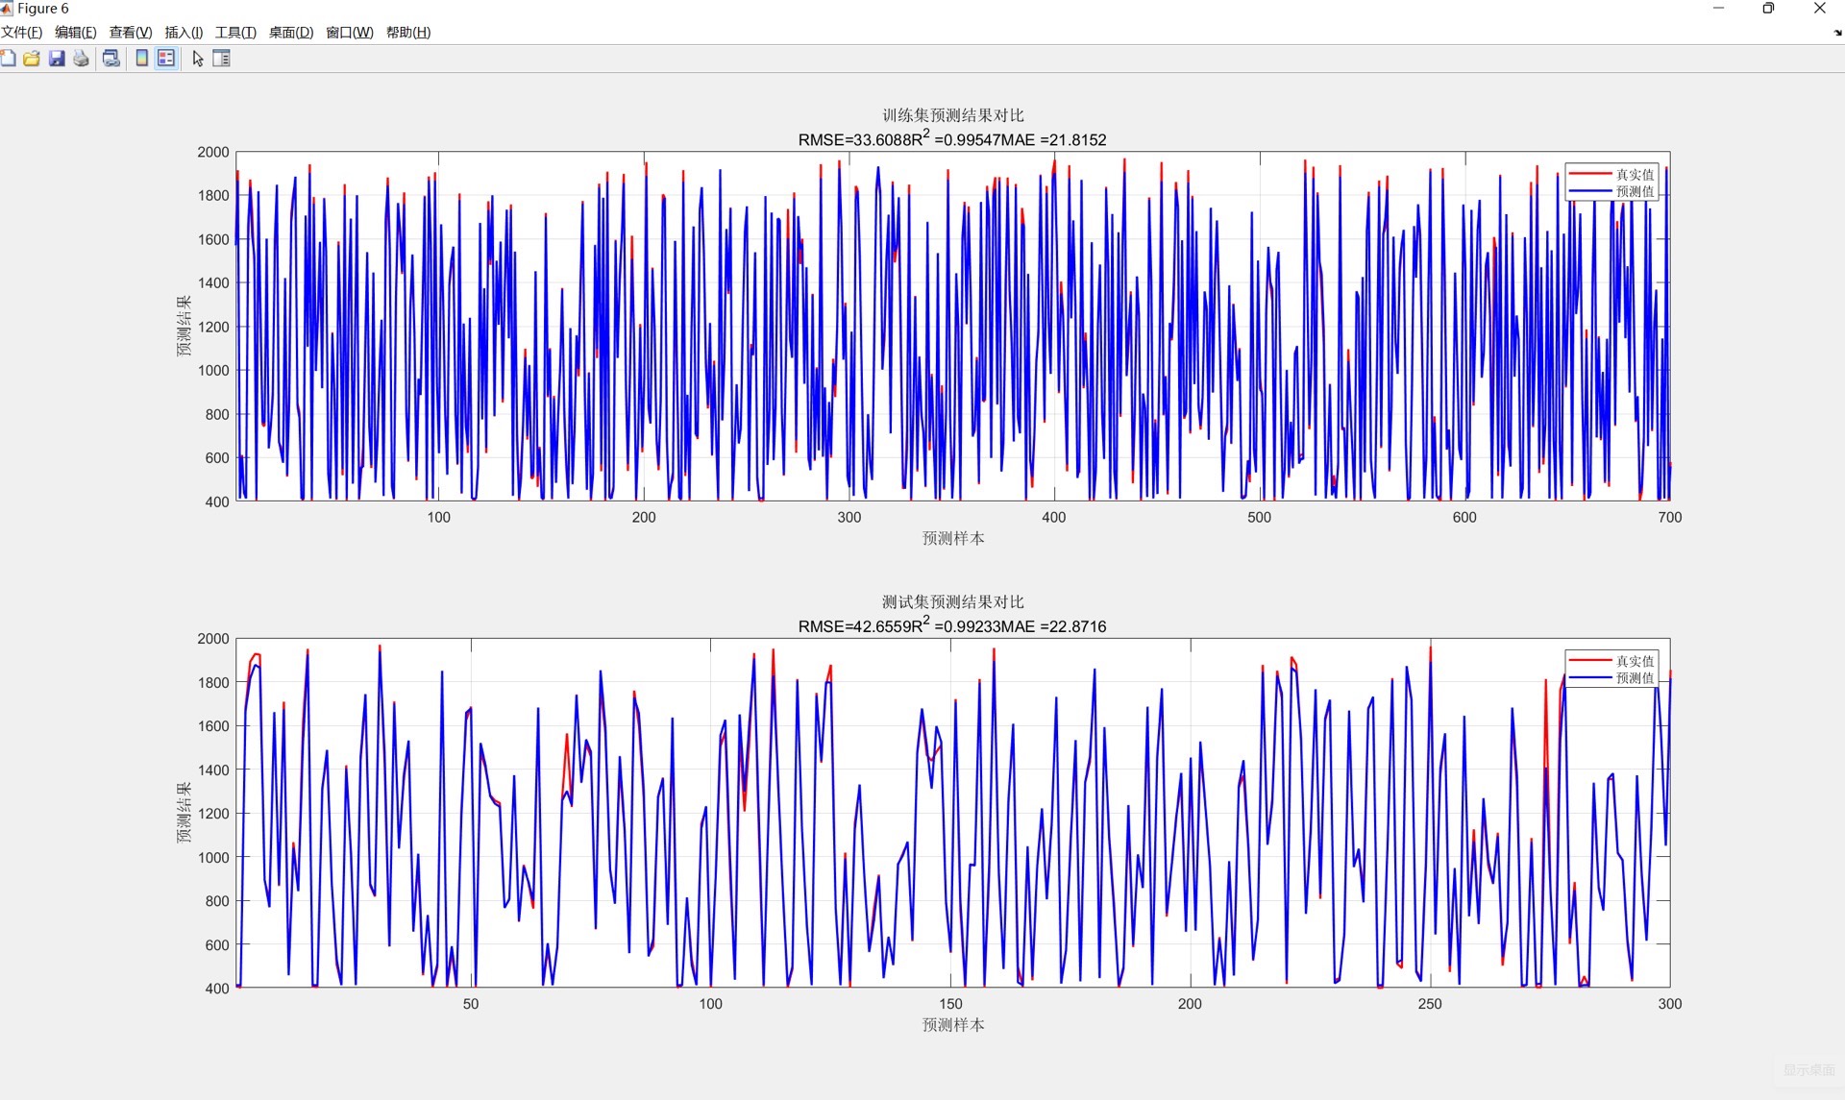Click the Open File folder icon
Image resolution: width=1845 pixels, height=1100 pixels.
tap(32, 59)
